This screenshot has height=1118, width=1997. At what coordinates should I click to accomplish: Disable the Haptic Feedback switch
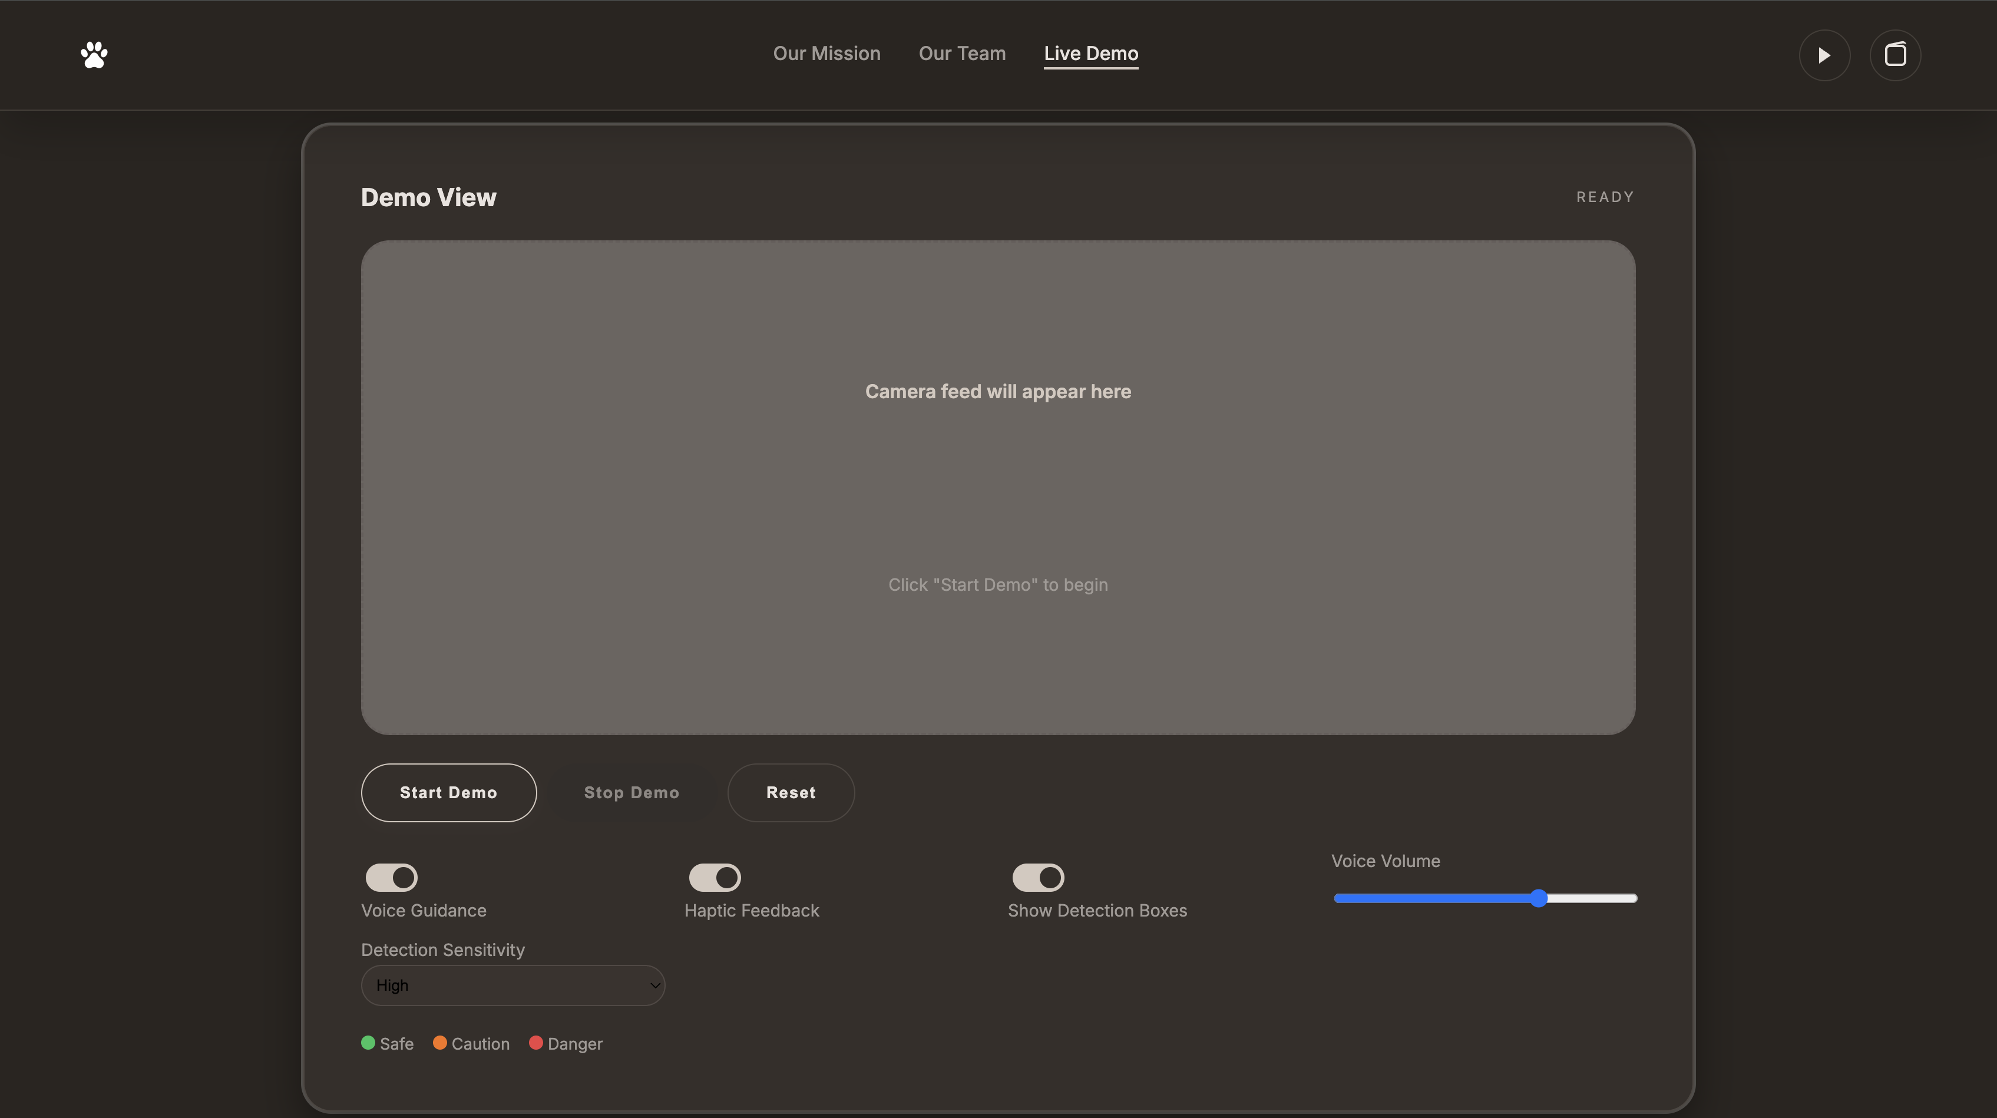715,878
